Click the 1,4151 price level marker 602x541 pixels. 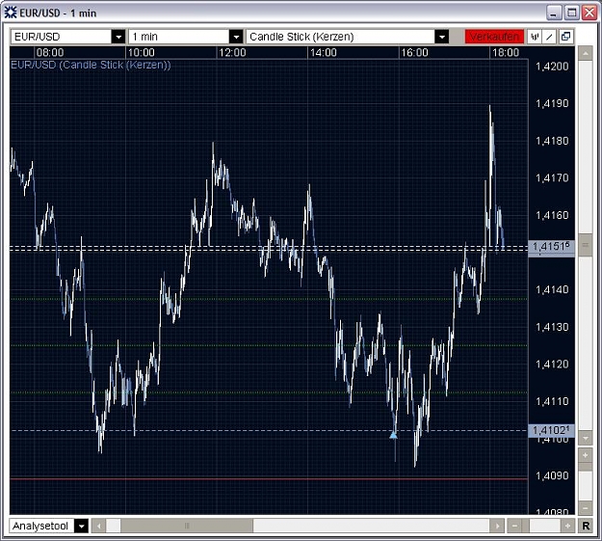(x=551, y=247)
